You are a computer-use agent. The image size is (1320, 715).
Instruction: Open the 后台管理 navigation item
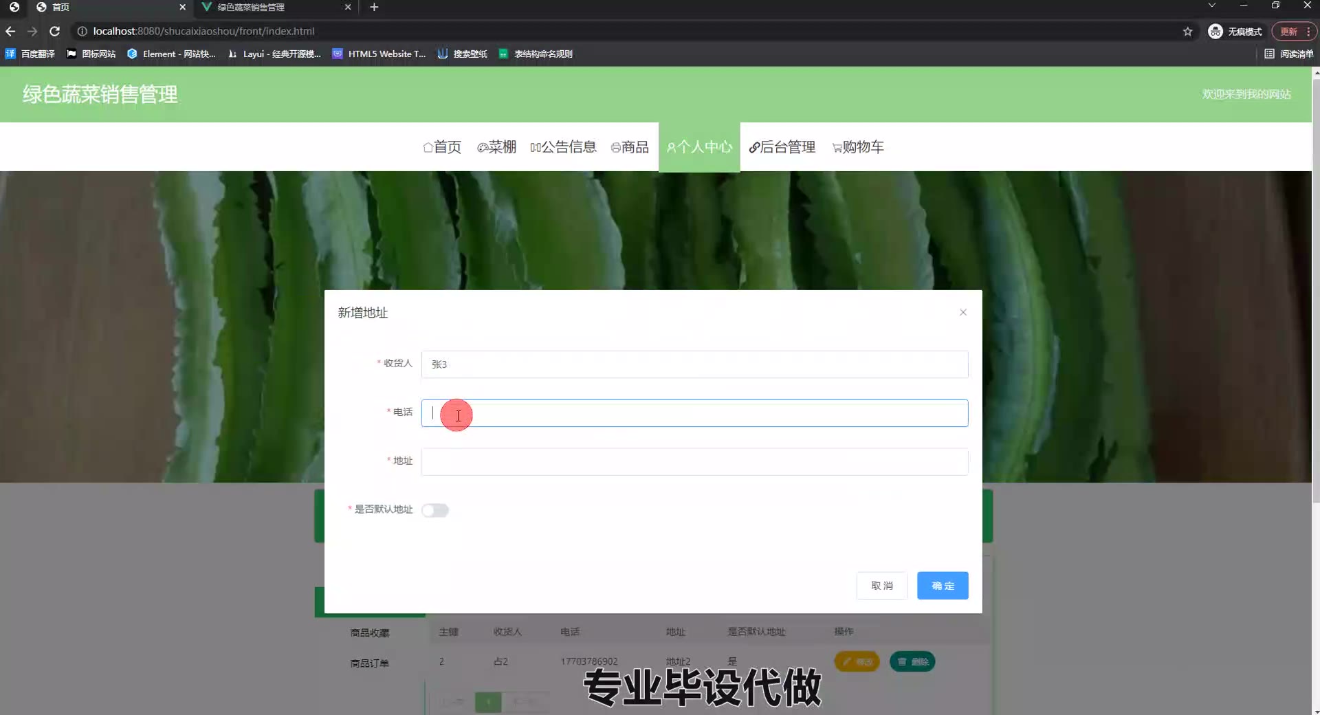point(782,147)
